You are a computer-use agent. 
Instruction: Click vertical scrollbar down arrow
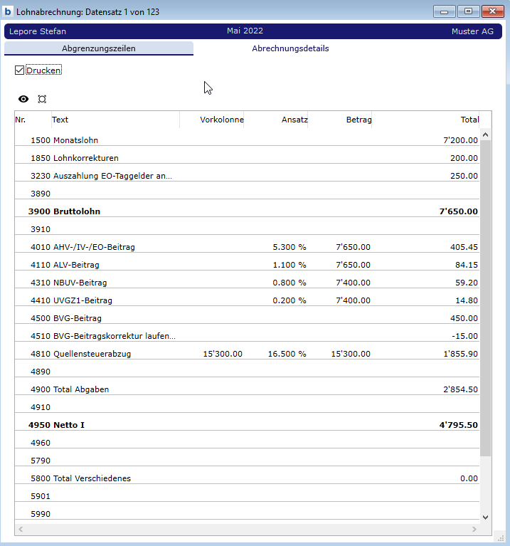[x=486, y=518]
